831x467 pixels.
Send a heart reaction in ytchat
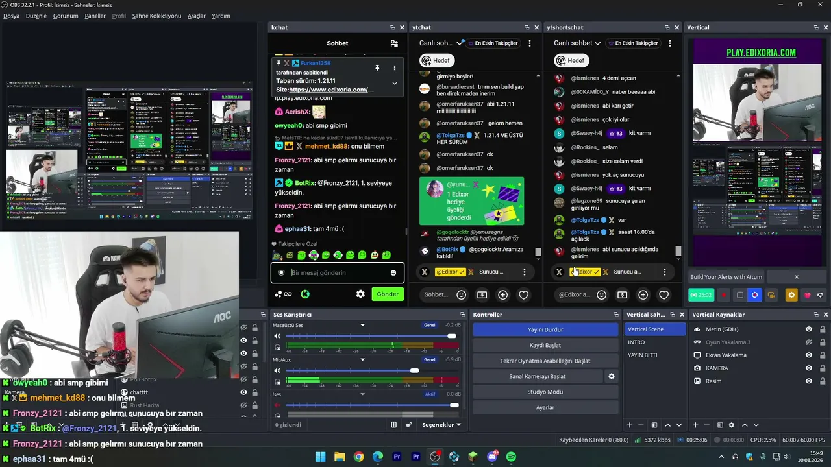[524, 295]
